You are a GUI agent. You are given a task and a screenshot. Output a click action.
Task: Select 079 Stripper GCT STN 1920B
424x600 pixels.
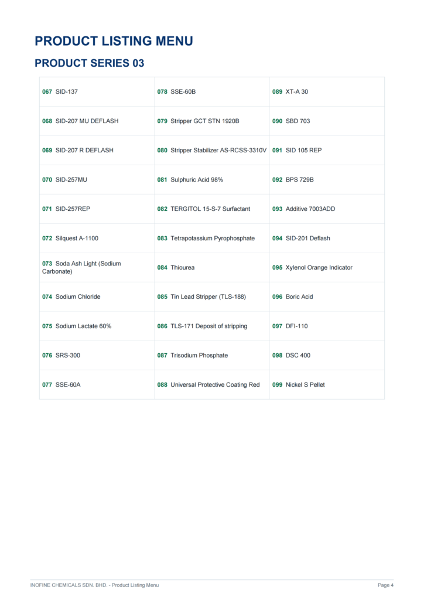[198, 121]
